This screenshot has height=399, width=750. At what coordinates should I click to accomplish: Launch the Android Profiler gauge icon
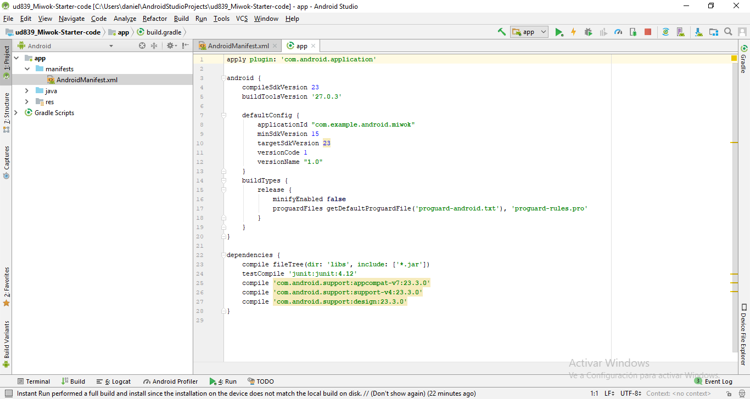pos(618,32)
